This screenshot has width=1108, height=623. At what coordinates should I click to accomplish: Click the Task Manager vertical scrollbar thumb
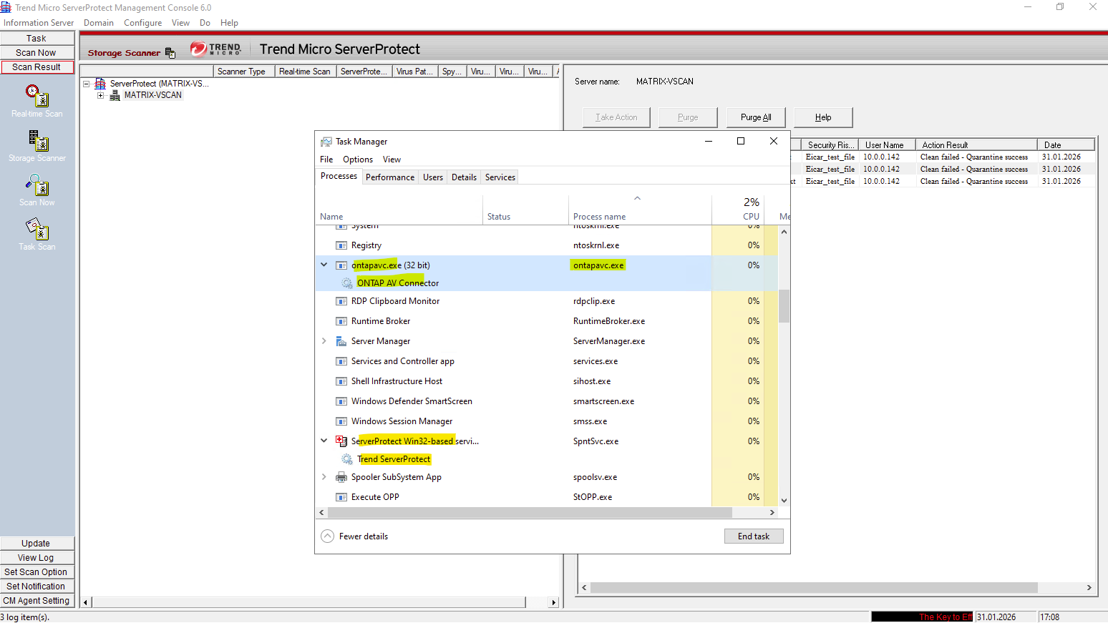click(x=784, y=306)
